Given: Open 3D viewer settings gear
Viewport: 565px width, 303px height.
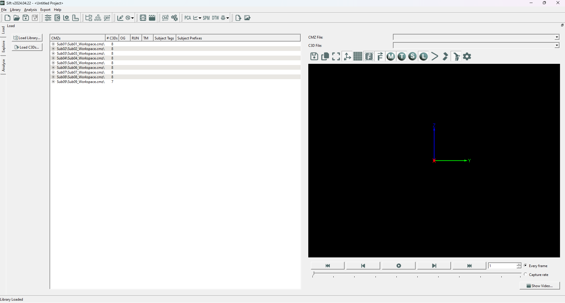Looking at the screenshot, I should [467, 56].
